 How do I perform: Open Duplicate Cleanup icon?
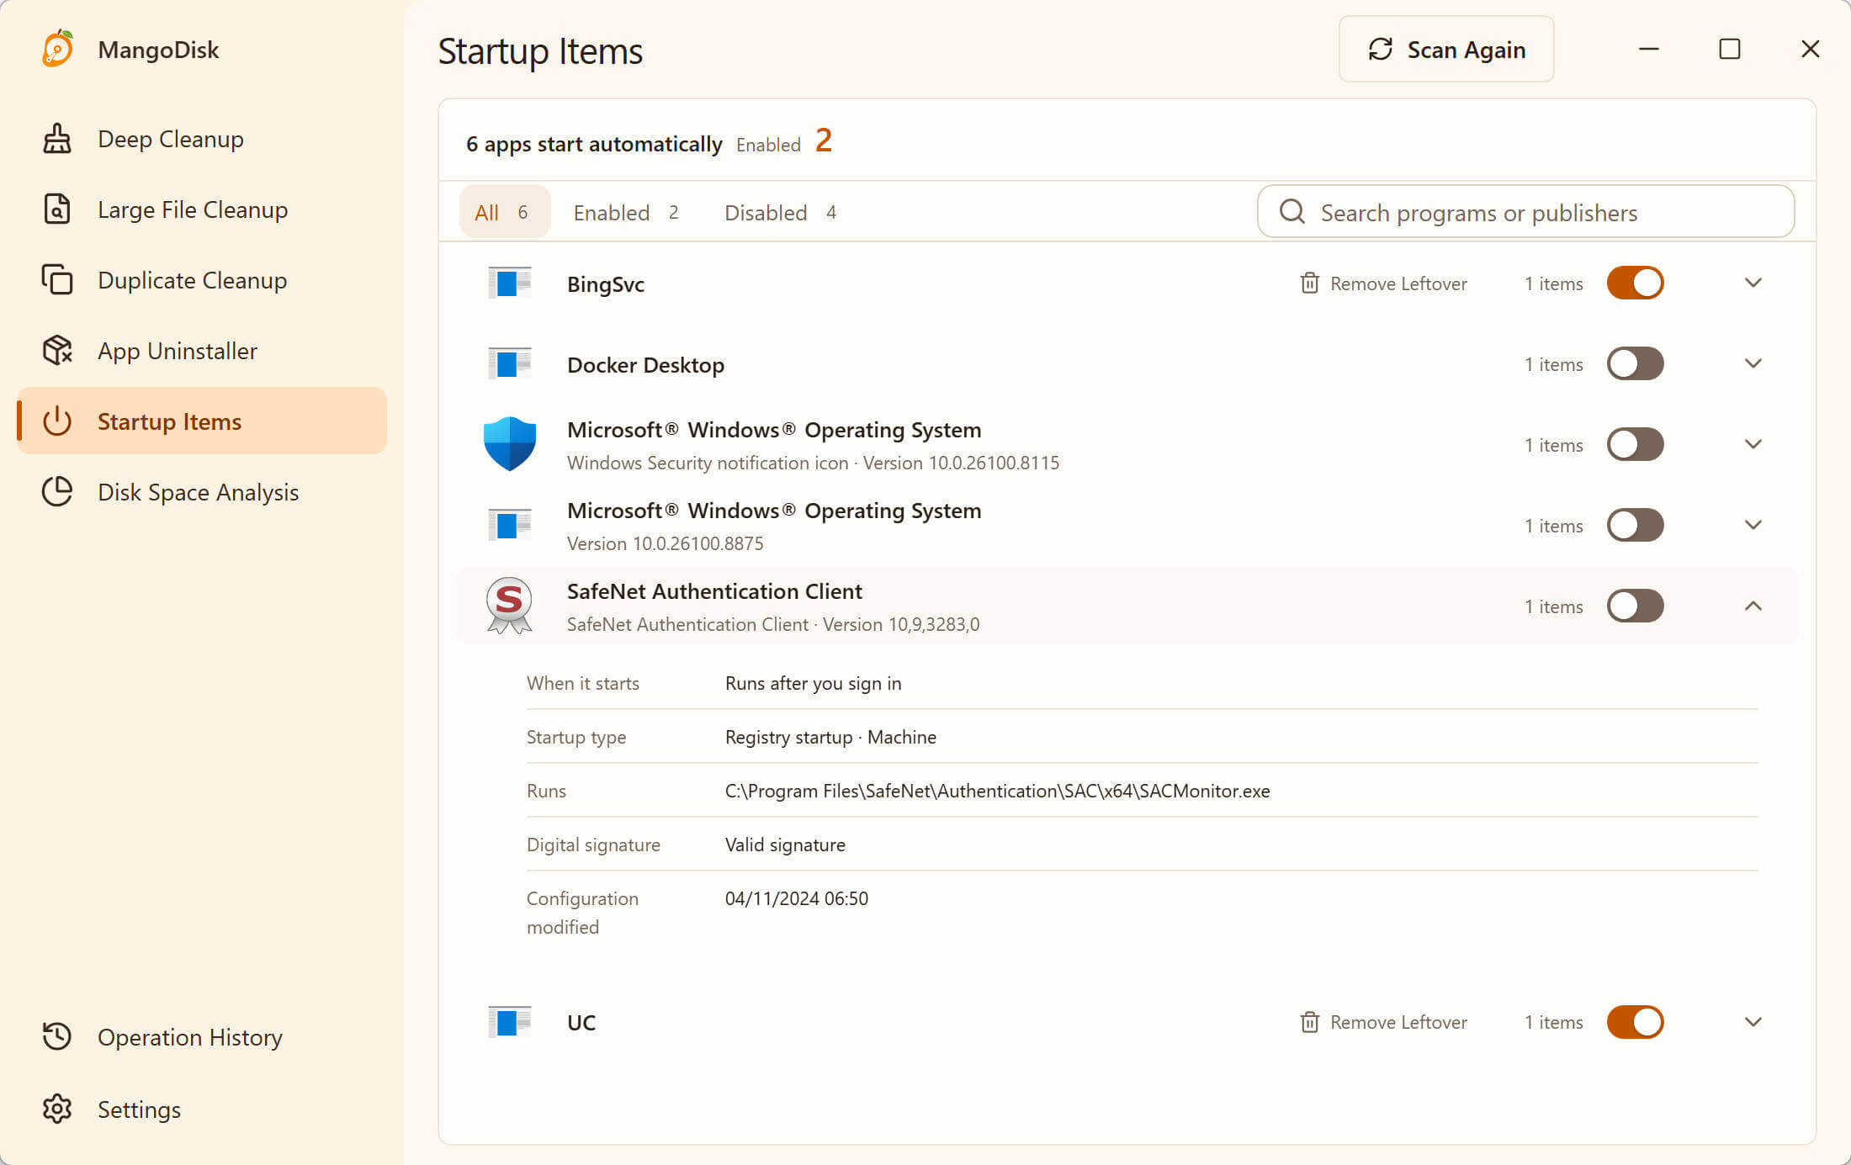(x=57, y=280)
